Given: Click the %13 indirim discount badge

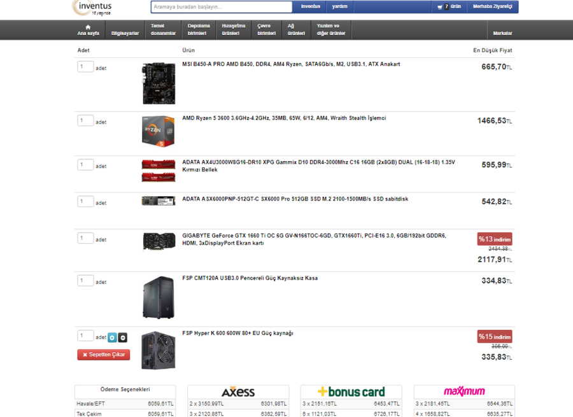Looking at the screenshot, I should (495, 239).
